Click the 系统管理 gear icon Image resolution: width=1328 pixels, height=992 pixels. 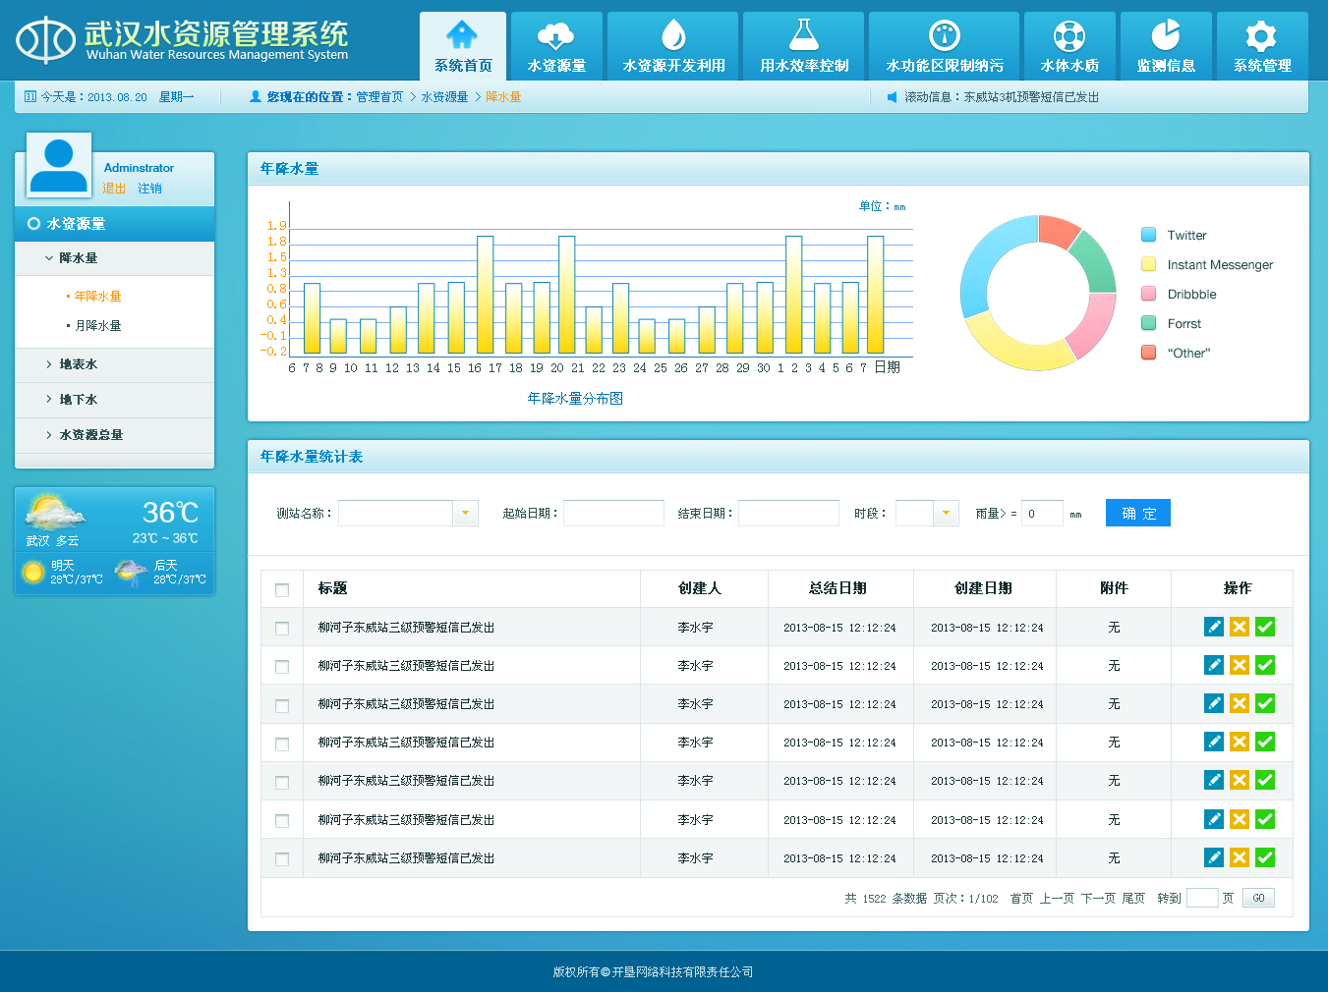click(1261, 36)
